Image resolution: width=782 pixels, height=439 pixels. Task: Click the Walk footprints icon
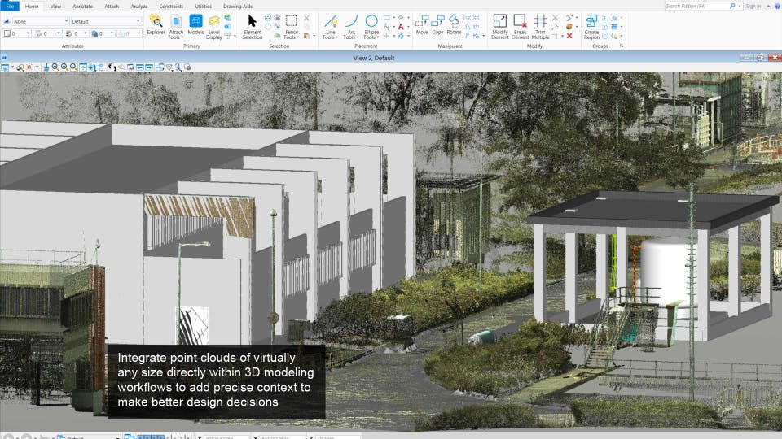tap(112, 67)
